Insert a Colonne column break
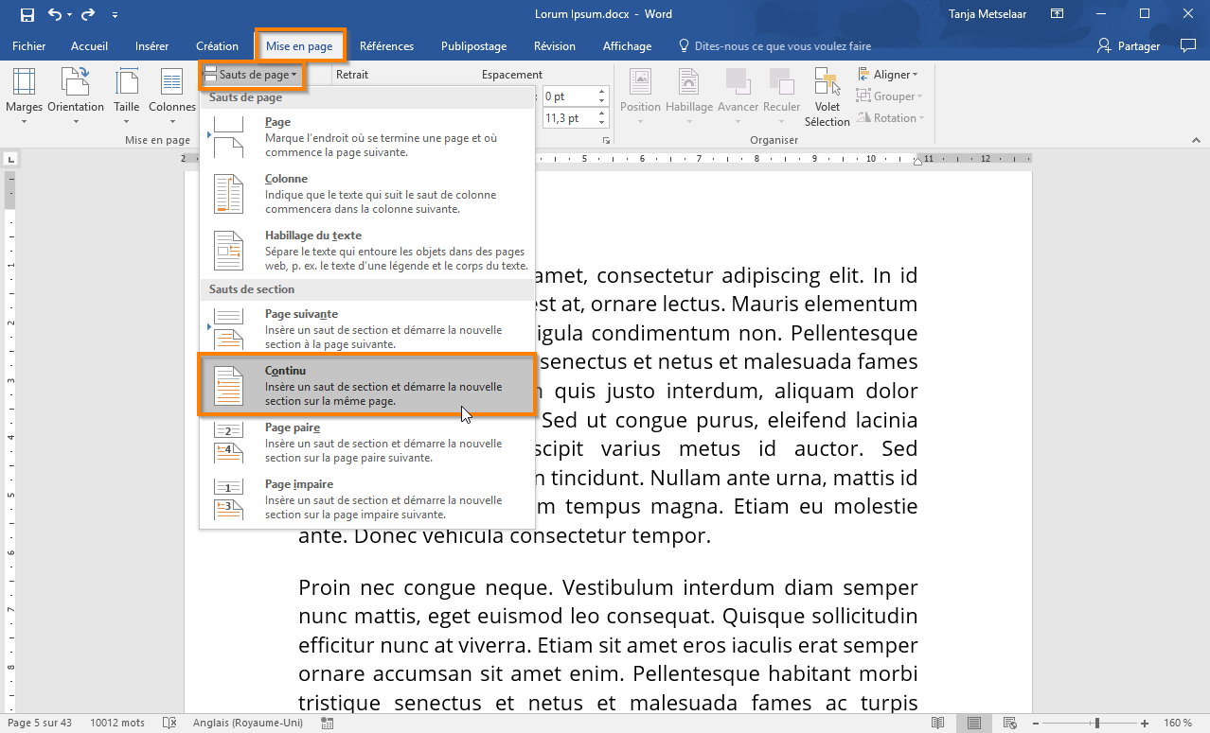1210x733 pixels. click(x=367, y=193)
